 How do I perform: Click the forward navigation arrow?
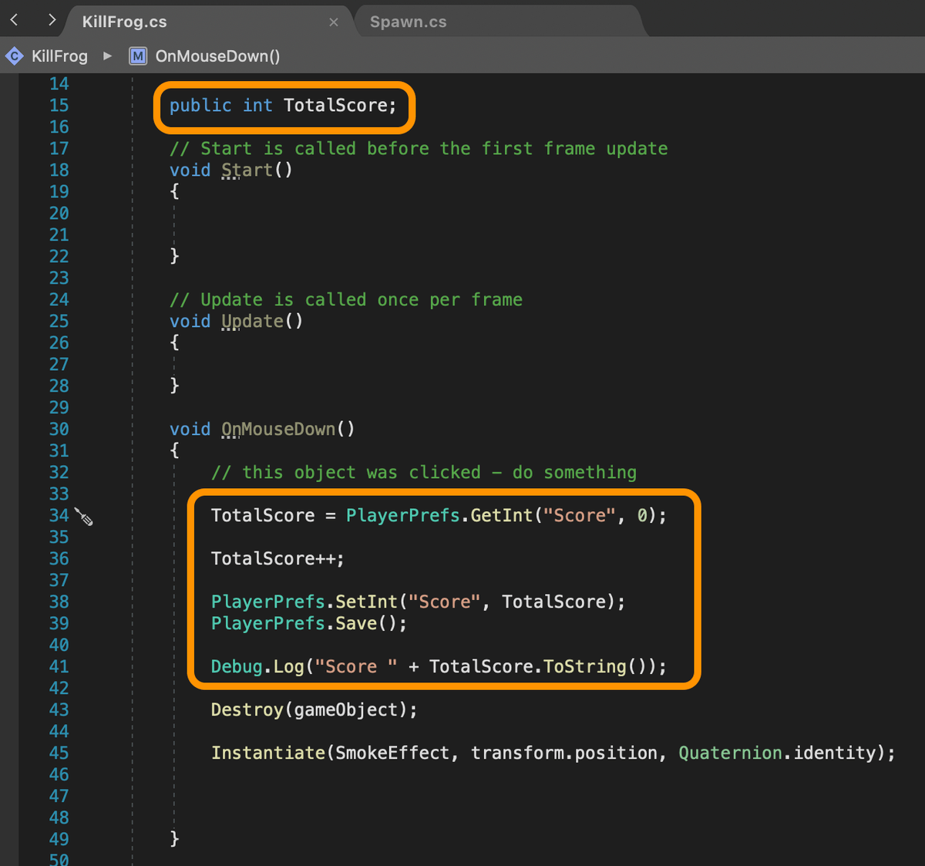click(52, 20)
